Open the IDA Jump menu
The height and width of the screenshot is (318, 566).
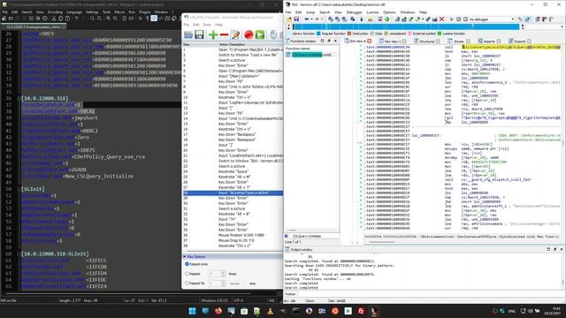(310, 12)
